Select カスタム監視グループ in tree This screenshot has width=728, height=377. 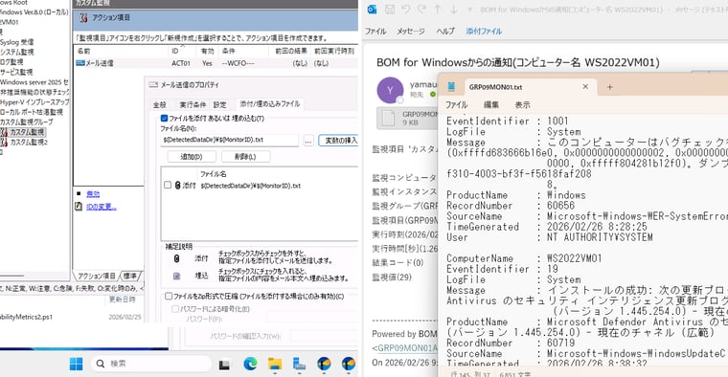point(27,122)
